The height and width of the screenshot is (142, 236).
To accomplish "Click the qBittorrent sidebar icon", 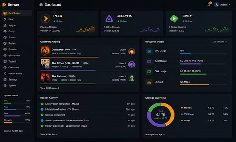I will [5, 55].
